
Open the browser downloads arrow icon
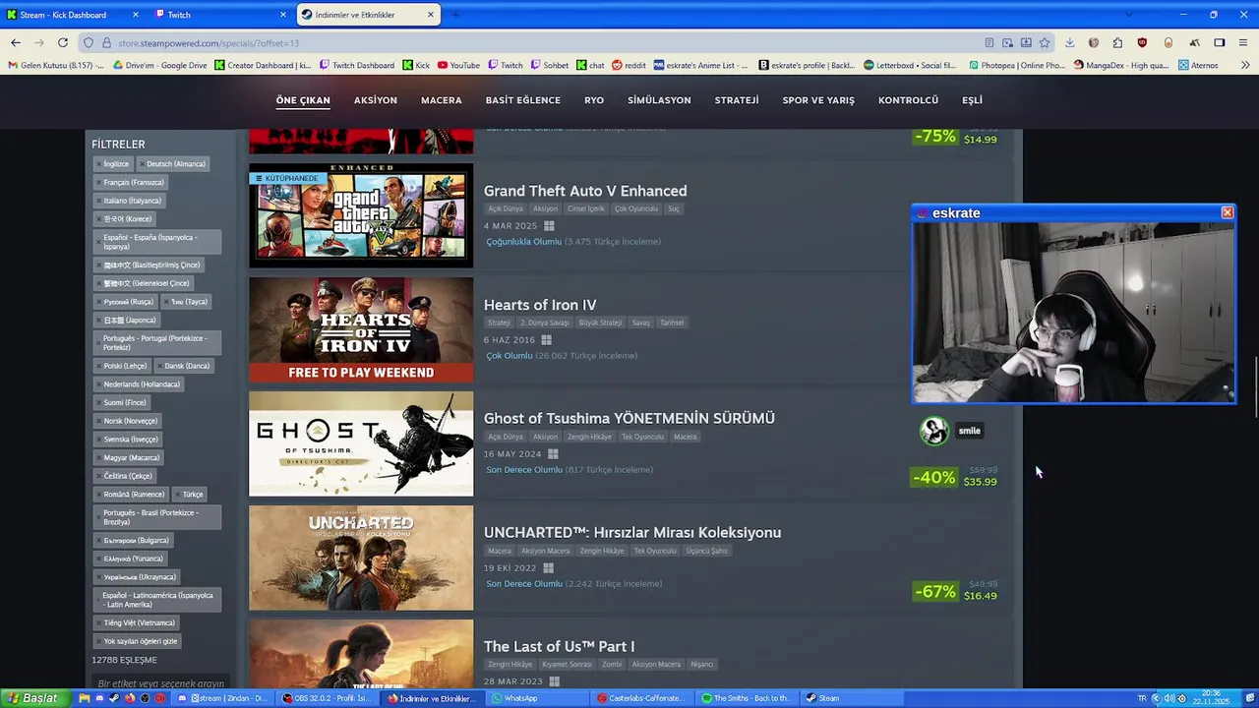point(1070,42)
